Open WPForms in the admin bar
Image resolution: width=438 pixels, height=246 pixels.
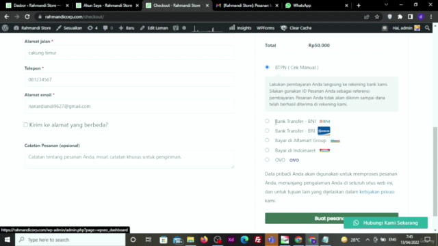pos(266,28)
